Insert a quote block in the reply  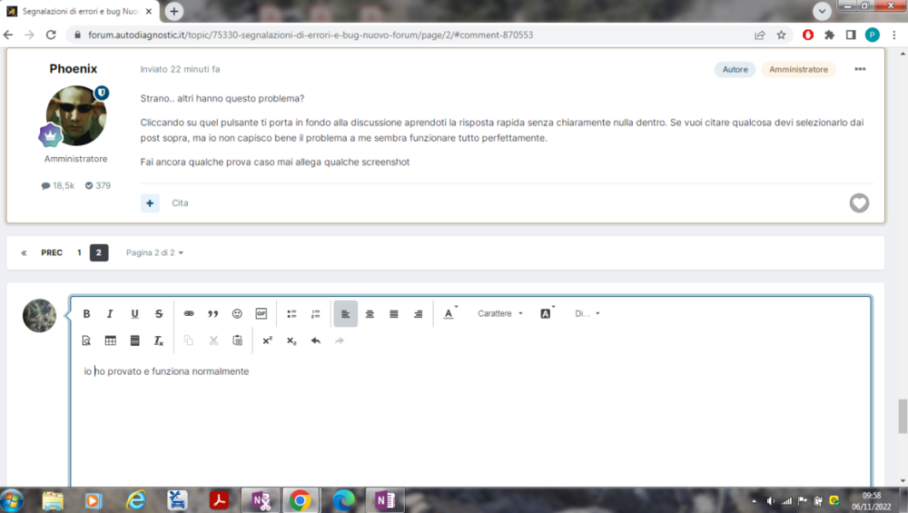tap(213, 314)
